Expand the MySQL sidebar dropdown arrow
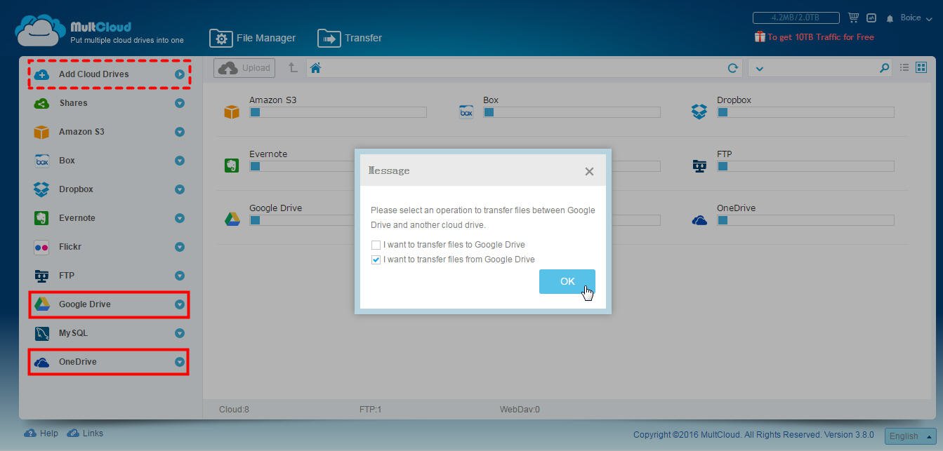943x451 pixels. click(180, 333)
